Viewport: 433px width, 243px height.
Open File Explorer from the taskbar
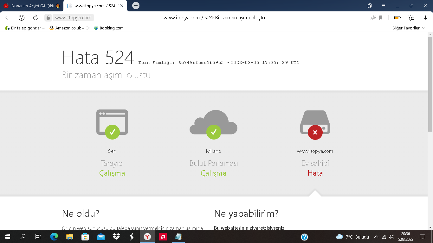coord(70,237)
